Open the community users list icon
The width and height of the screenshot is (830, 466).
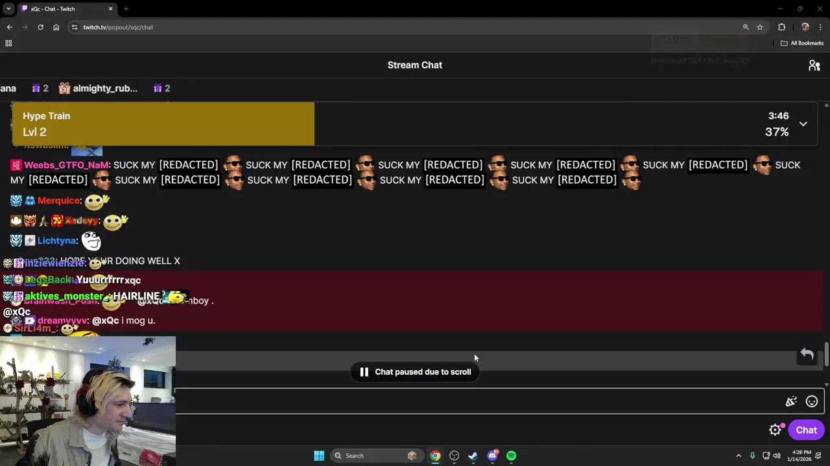click(x=814, y=65)
